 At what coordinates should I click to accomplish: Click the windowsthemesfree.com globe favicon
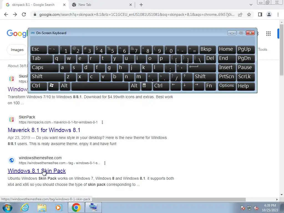click(12, 160)
